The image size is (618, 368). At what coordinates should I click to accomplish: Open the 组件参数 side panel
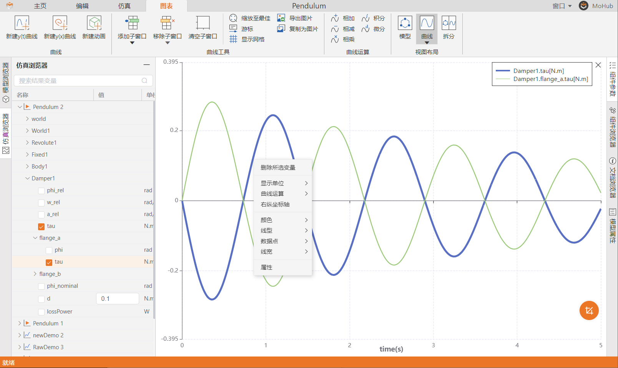[x=613, y=79]
